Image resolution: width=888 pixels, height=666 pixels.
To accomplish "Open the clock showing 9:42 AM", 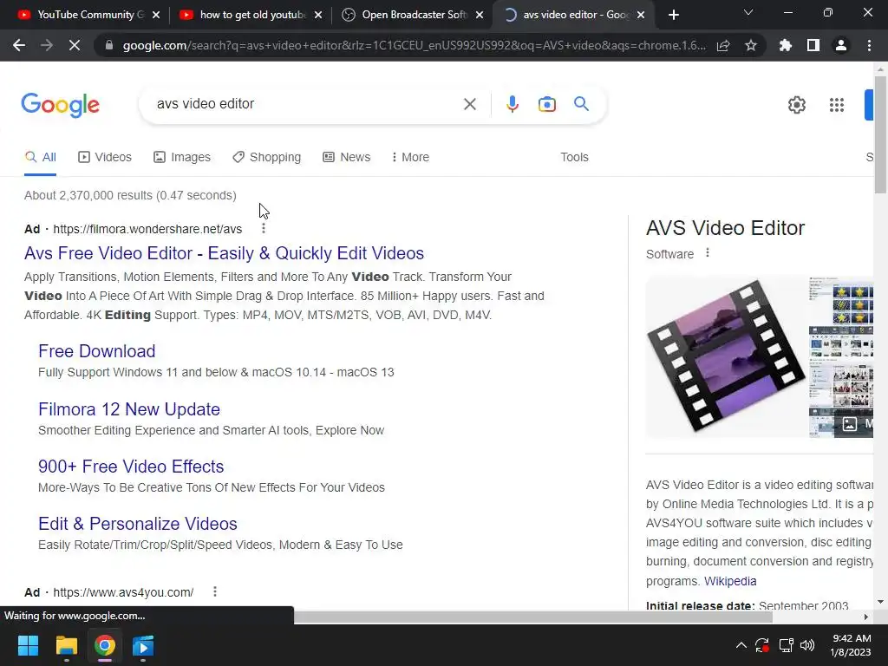I will (851, 645).
